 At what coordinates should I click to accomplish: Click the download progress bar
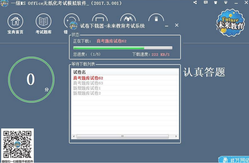point(123,48)
